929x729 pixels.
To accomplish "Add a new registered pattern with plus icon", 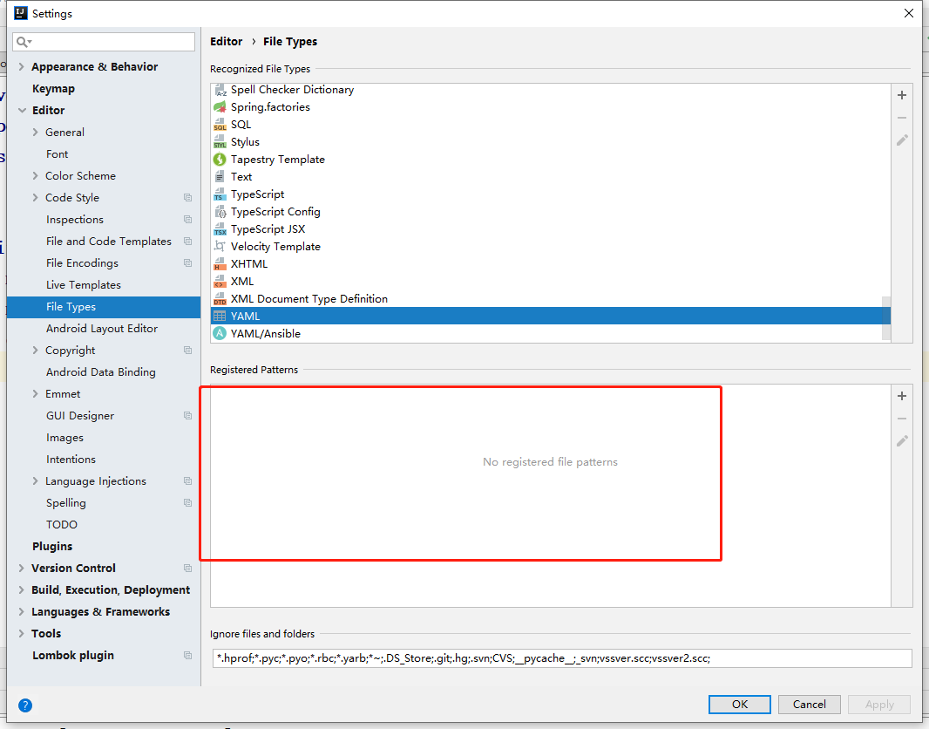I will (x=902, y=396).
